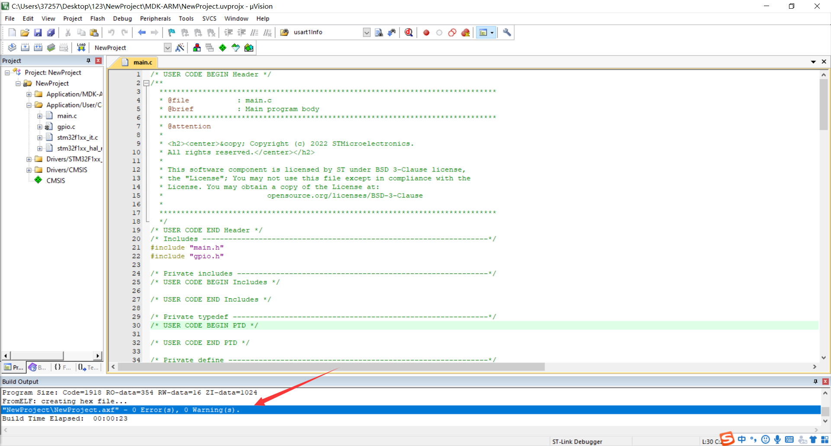Navigate backwards with the blue left arrow

(142, 32)
